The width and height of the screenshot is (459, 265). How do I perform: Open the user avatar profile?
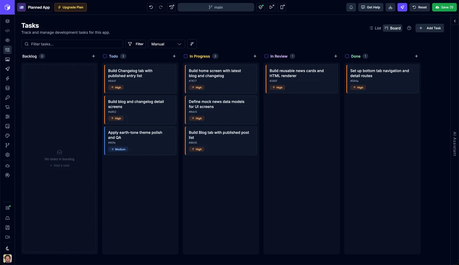click(x=7, y=259)
